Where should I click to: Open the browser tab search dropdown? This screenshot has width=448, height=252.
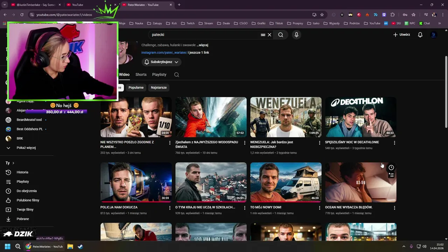click(x=5, y=5)
